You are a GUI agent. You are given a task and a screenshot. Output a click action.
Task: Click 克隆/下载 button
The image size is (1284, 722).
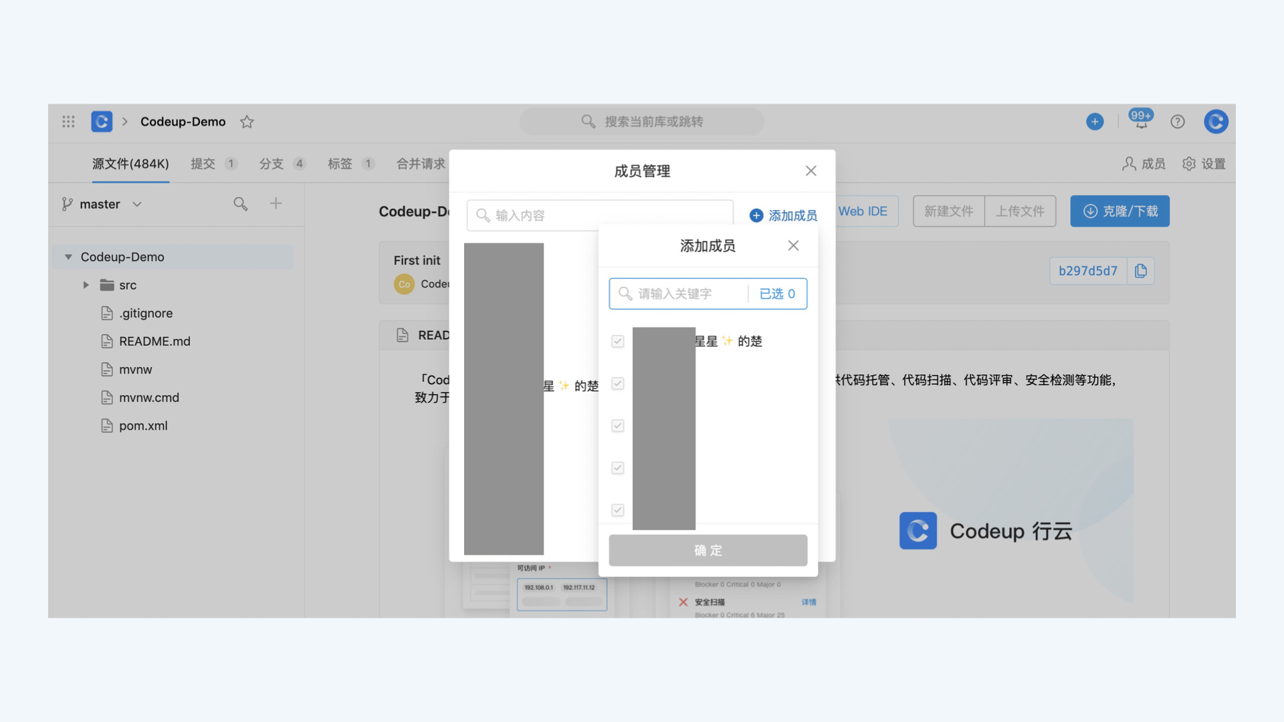pyautogui.click(x=1120, y=211)
